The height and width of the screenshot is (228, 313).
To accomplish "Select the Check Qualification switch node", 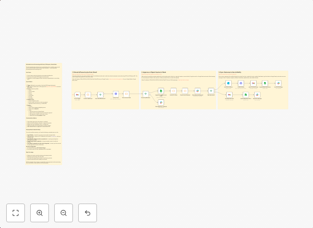I will pos(146,94).
